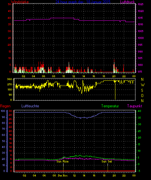Select 985 on the pressure axis
The image size is (151, 180).
[140, 58]
